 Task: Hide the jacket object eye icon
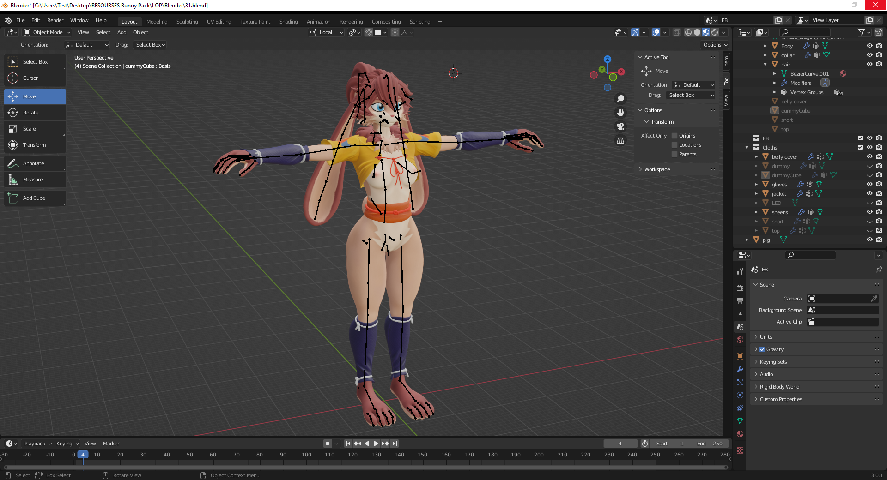[x=869, y=193]
